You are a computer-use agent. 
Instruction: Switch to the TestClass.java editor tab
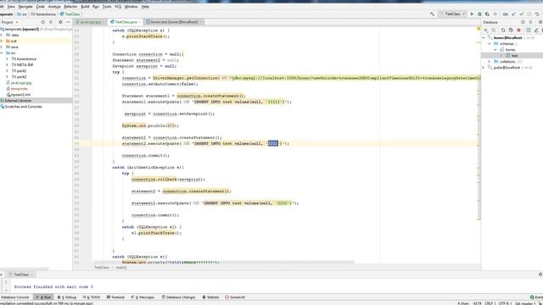click(126, 22)
